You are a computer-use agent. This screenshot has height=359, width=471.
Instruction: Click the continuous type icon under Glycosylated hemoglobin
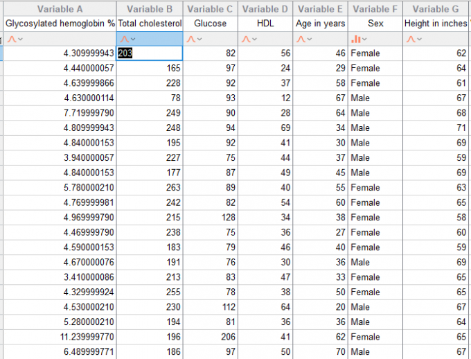tap(10, 39)
